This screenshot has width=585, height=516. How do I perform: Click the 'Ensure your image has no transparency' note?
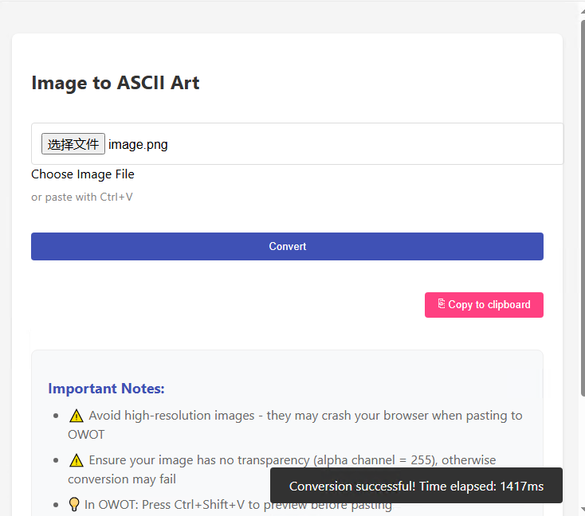282,469
